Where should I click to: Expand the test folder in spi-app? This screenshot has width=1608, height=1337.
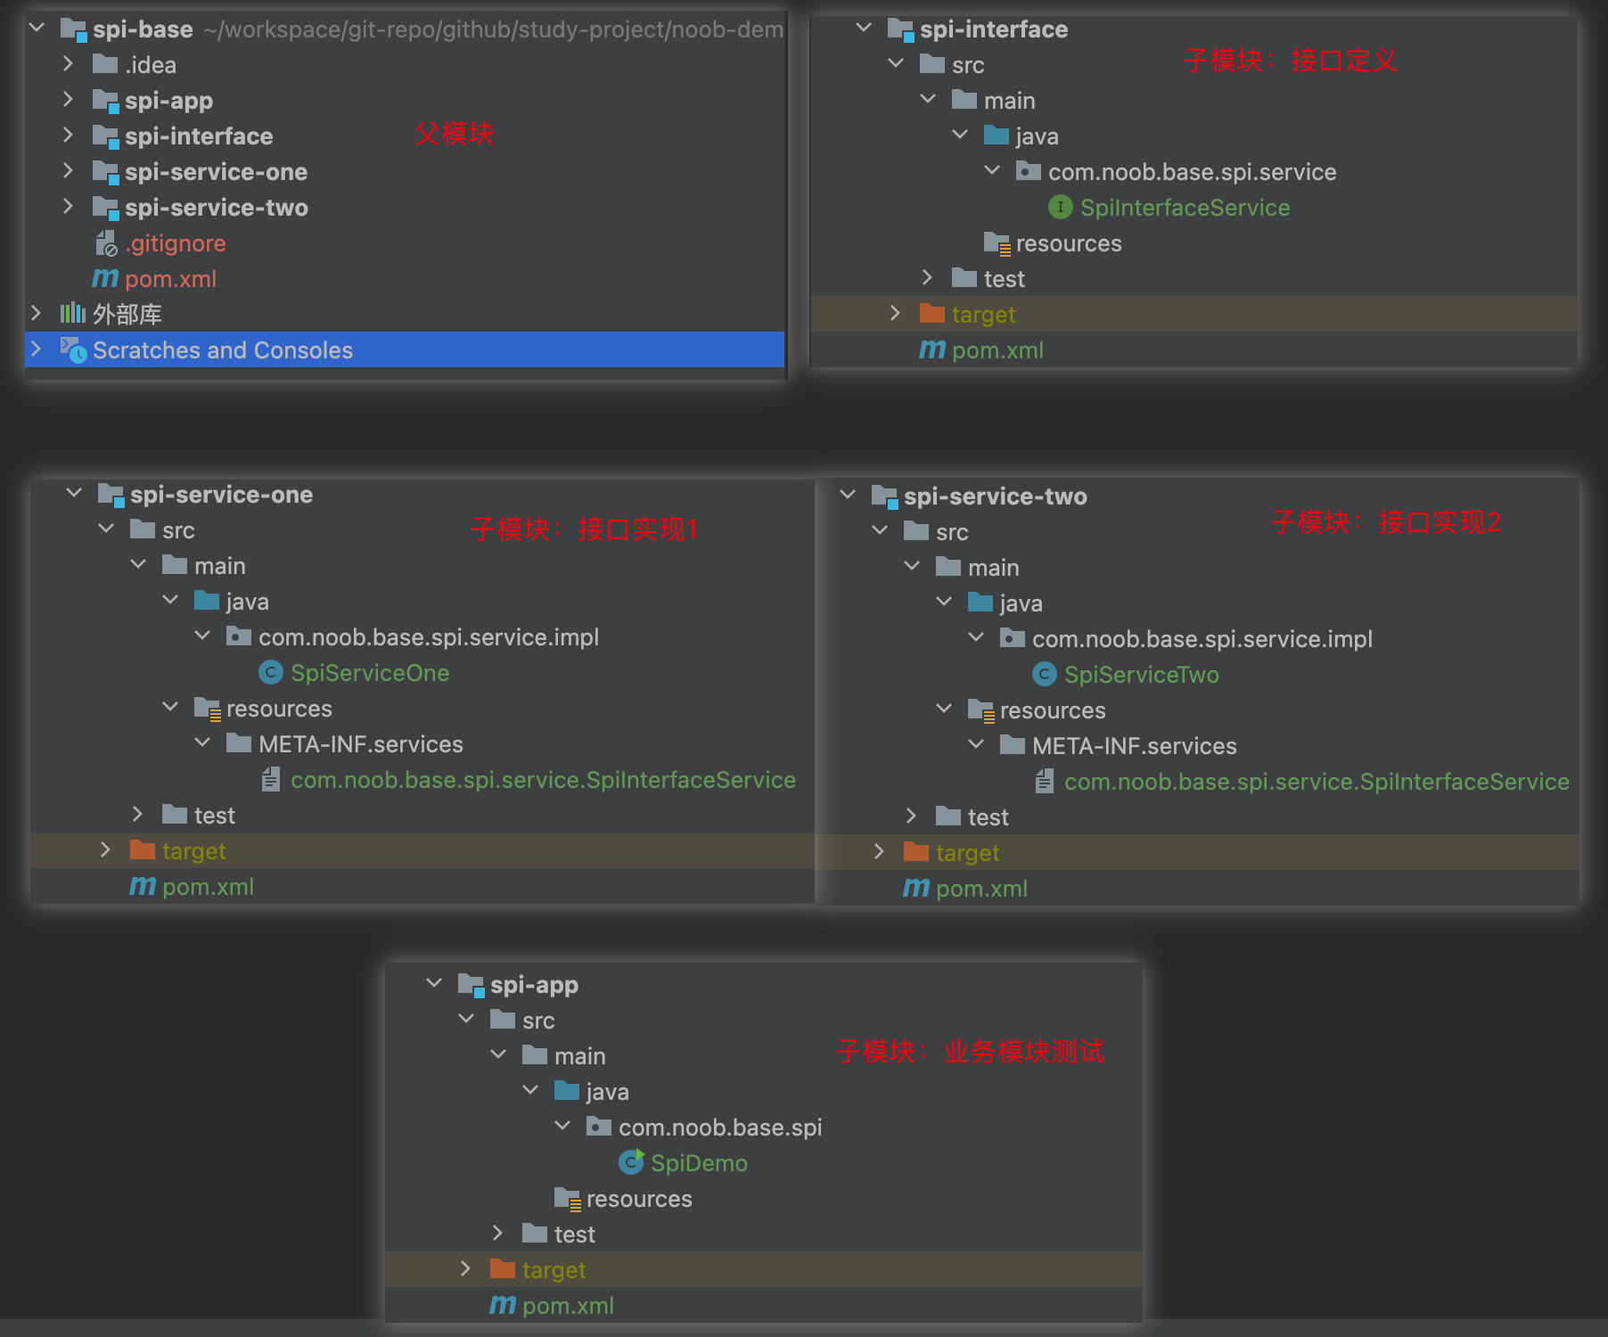[x=497, y=1234]
